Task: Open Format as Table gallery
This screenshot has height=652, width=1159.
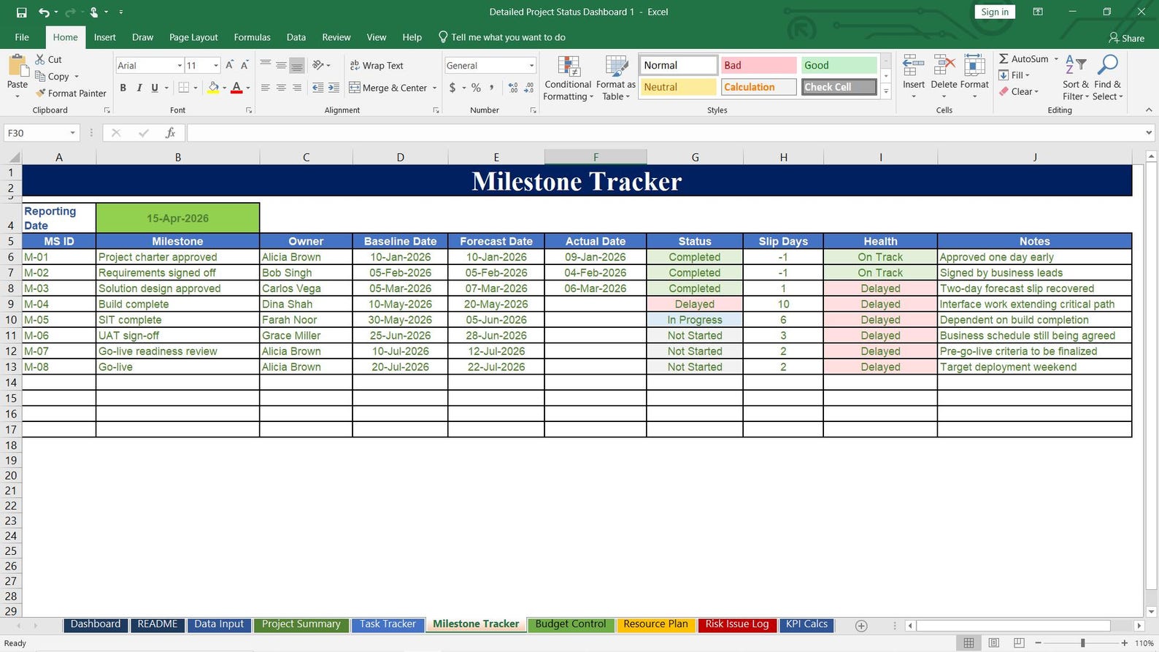Action: (x=616, y=78)
